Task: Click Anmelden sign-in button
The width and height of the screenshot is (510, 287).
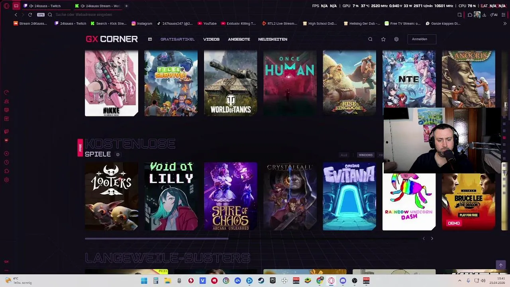Action: click(422, 39)
